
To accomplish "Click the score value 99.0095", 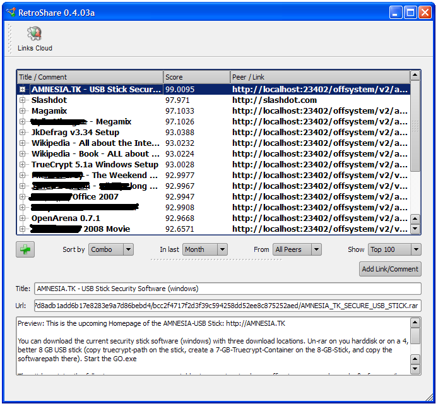I will coord(180,90).
